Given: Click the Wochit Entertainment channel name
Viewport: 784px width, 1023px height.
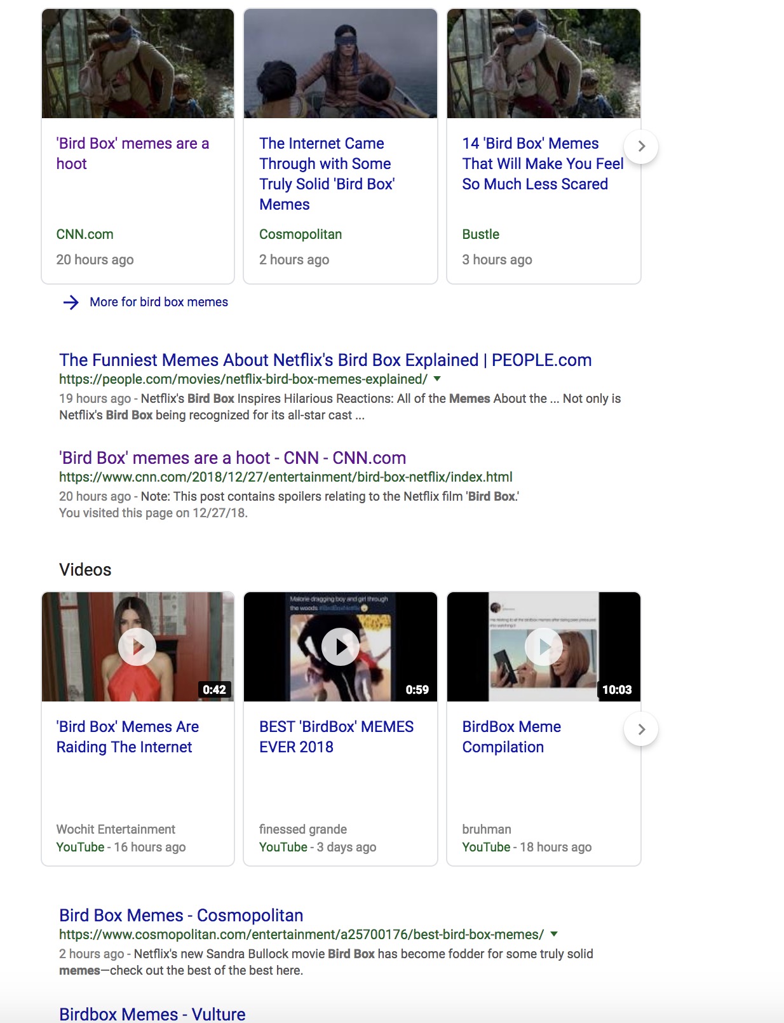Looking at the screenshot, I should click(x=116, y=829).
